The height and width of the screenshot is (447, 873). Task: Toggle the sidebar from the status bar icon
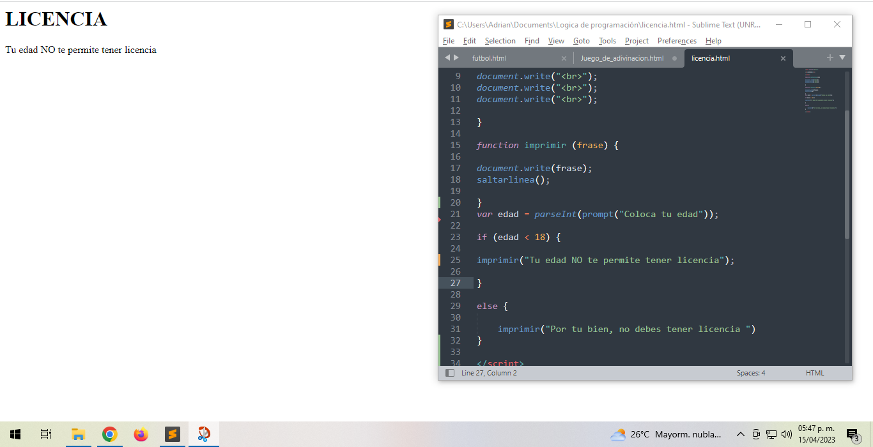450,373
